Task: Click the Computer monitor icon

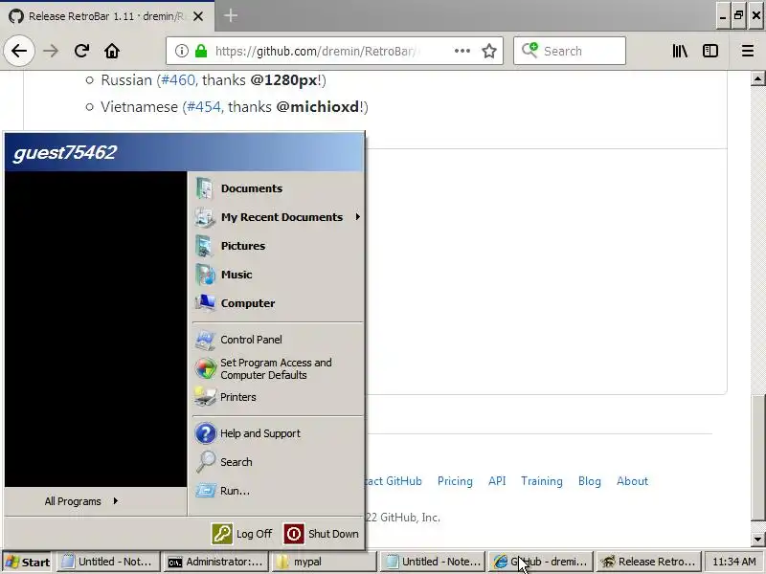Action: 205,302
